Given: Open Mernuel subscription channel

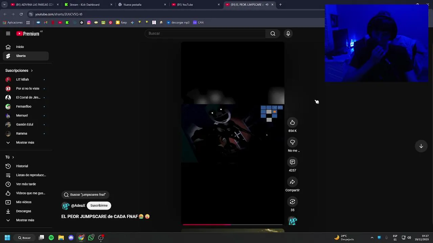Looking at the screenshot, I should 26,115.
